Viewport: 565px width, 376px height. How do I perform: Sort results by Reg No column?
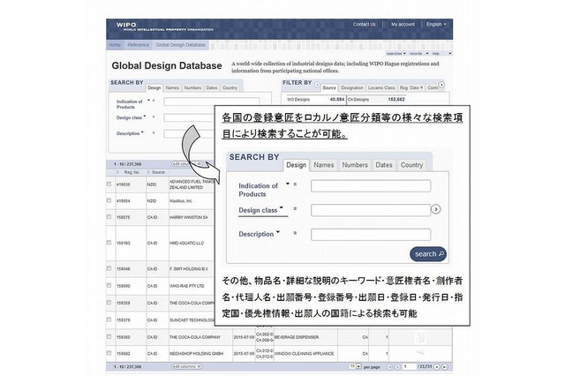click(132, 172)
